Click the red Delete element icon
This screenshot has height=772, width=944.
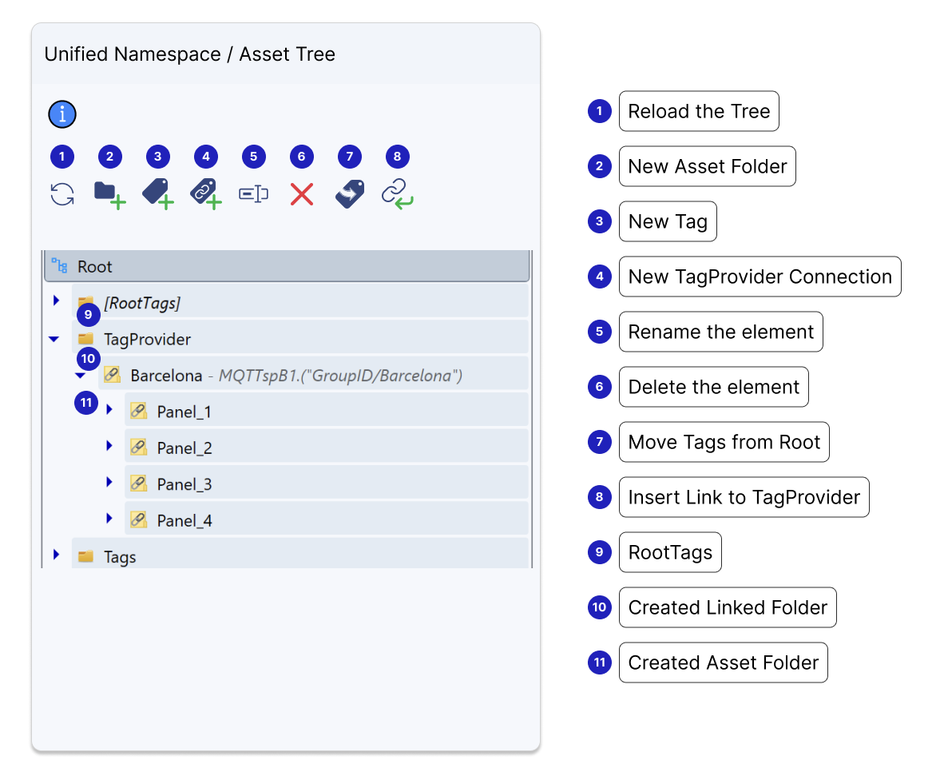pyautogui.click(x=301, y=194)
